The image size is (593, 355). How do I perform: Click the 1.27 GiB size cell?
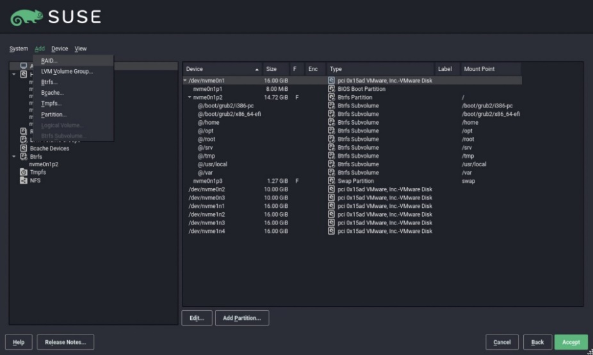pos(277,181)
